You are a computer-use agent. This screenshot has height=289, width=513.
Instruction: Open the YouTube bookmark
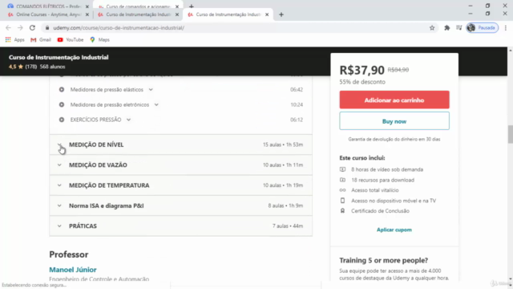[x=71, y=39]
